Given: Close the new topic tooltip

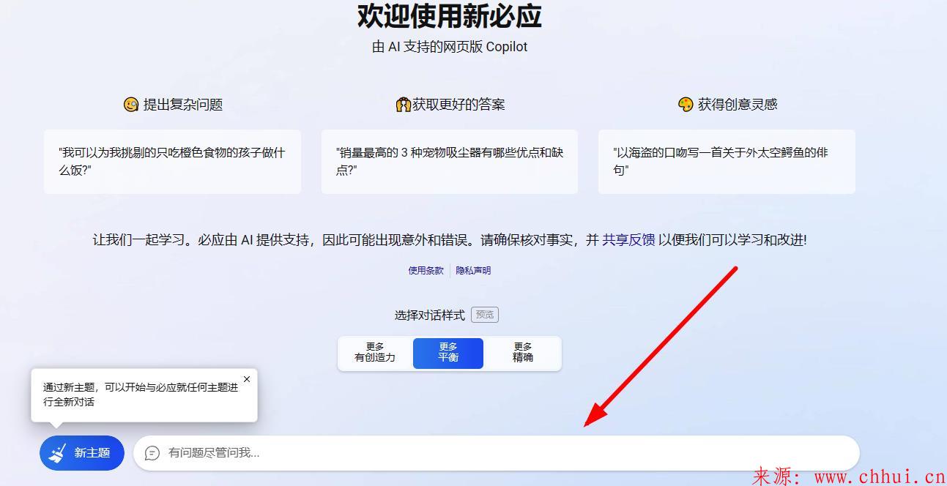Looking at the screenshot, I should tap(247, 379).
